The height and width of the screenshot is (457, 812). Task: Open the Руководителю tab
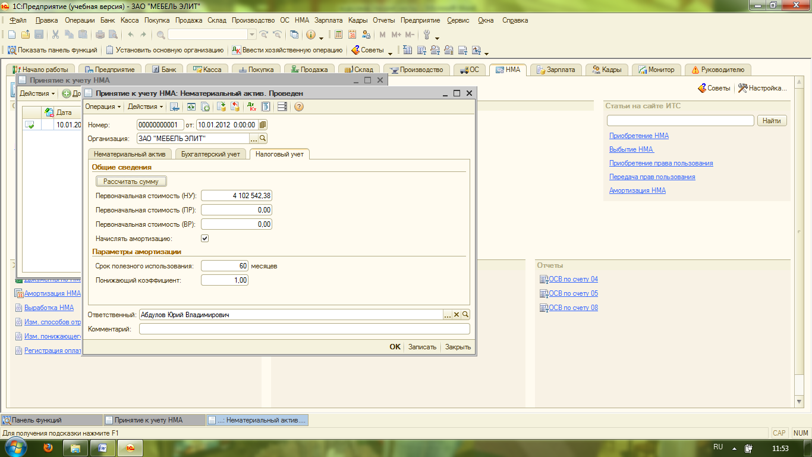[718, 70]
